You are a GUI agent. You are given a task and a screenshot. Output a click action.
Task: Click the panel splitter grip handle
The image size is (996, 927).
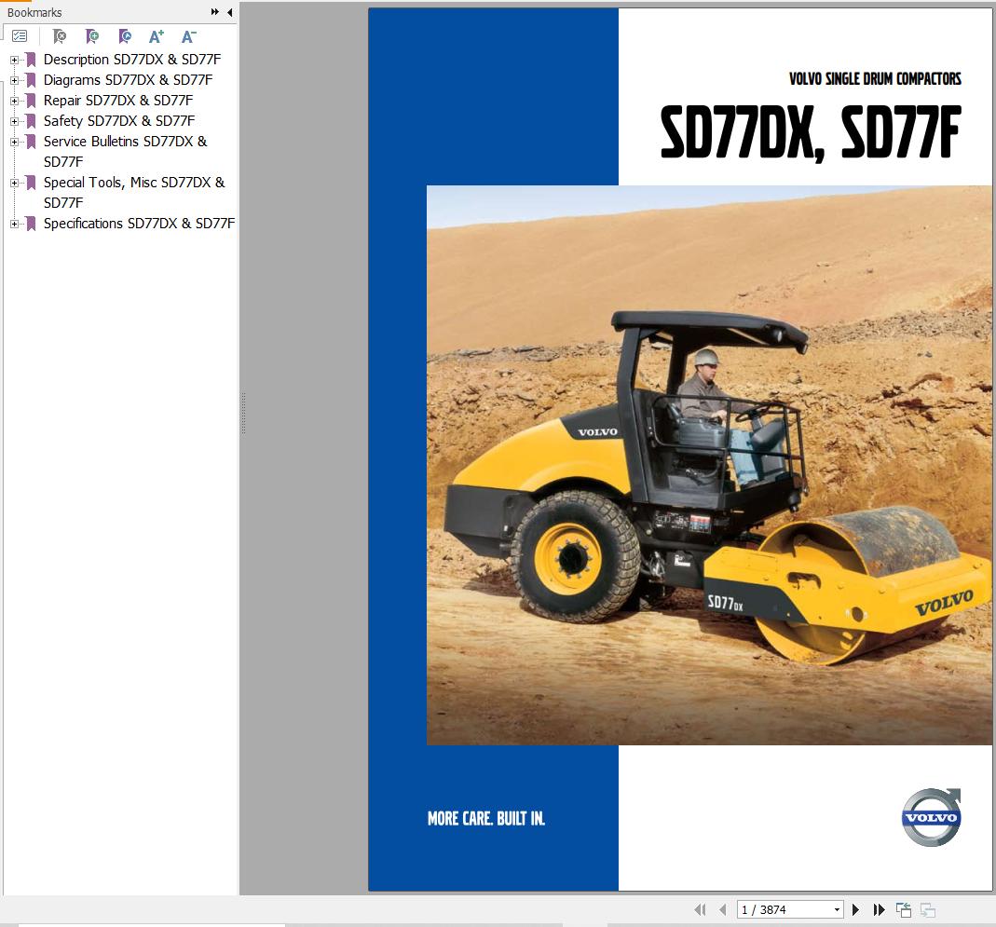point(243,414)
